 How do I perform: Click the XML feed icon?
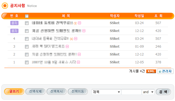click(151, 71)
